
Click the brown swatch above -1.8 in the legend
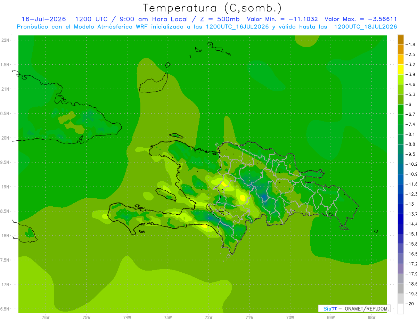pyautogui.click(x=401, y=40)
